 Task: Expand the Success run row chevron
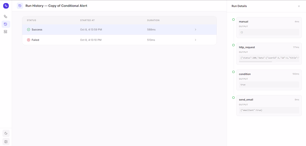coord(196,29)
